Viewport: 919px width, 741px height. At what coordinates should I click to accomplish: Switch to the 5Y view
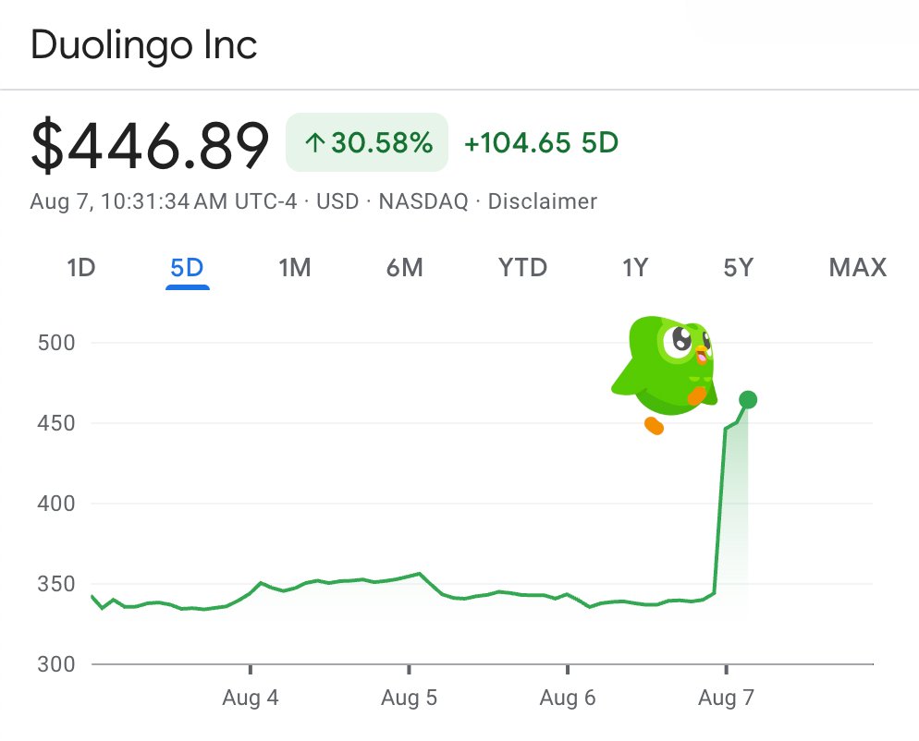[x=737, y=268]
